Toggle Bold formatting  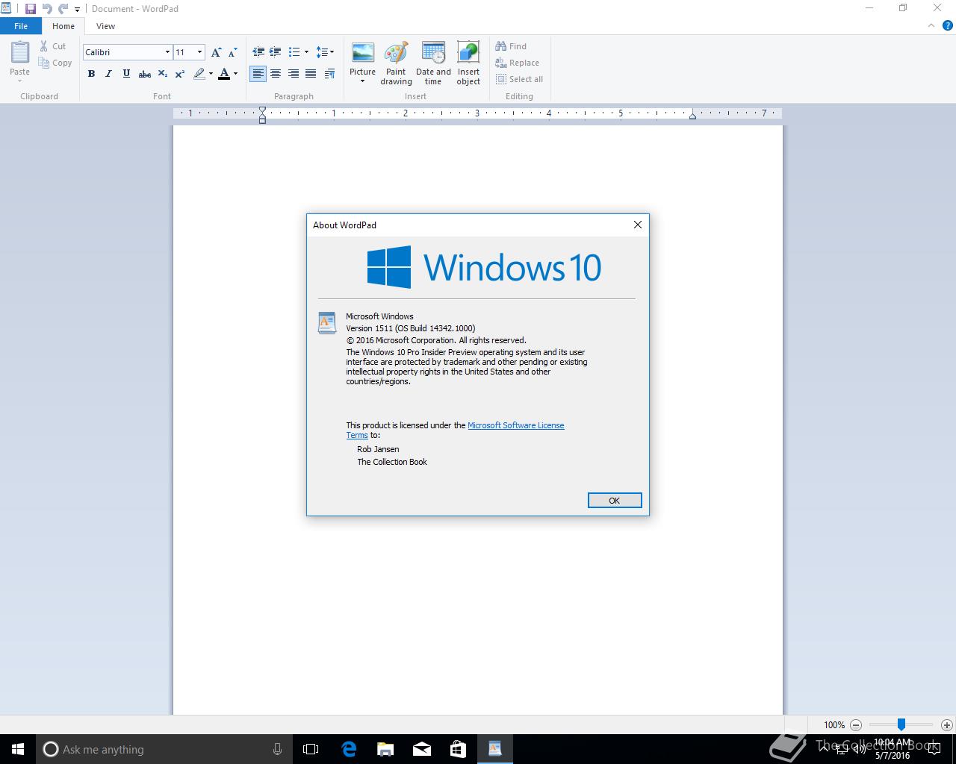point(91,74)
